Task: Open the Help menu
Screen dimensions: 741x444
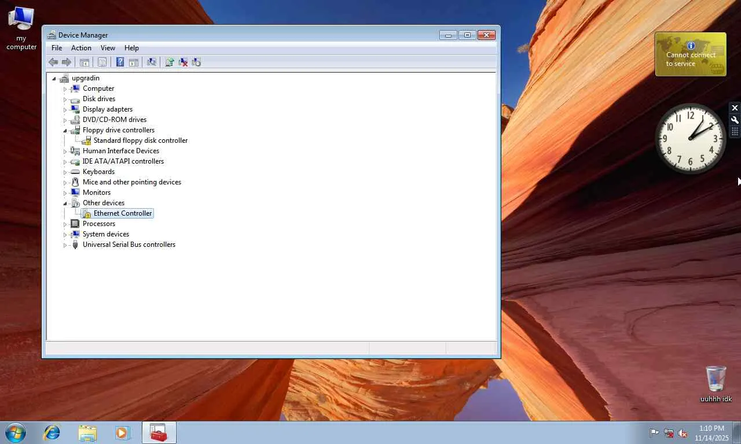Action: (x=131, y=48)
